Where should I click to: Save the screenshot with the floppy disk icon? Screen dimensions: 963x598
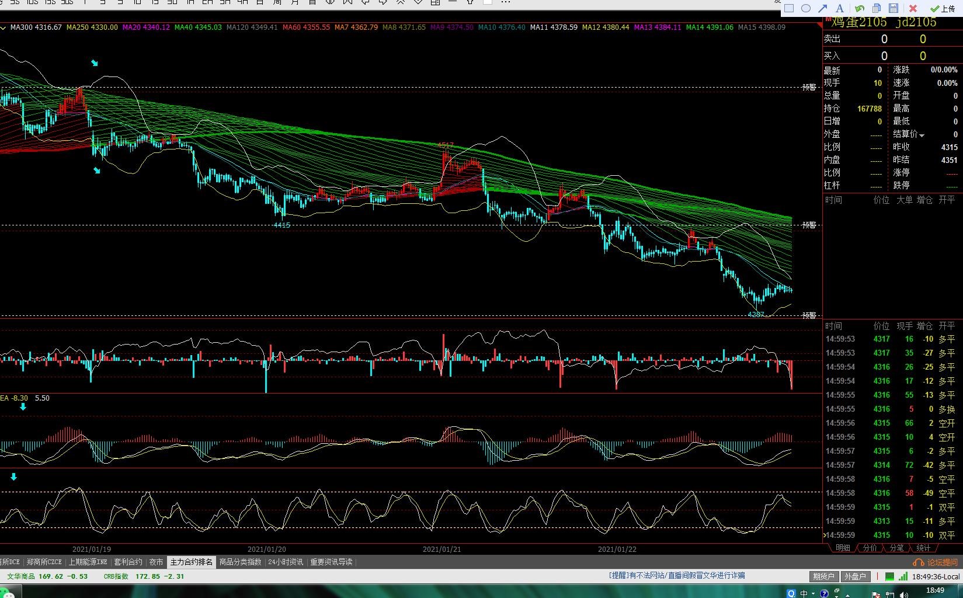point(894,8)
